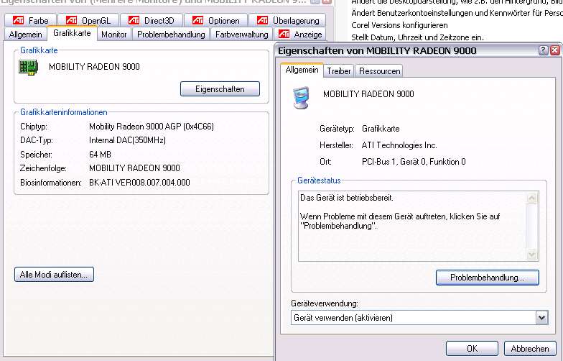
Task: Click the ATI logo on Überlagerung tab
Action: [x=263, y=20]
